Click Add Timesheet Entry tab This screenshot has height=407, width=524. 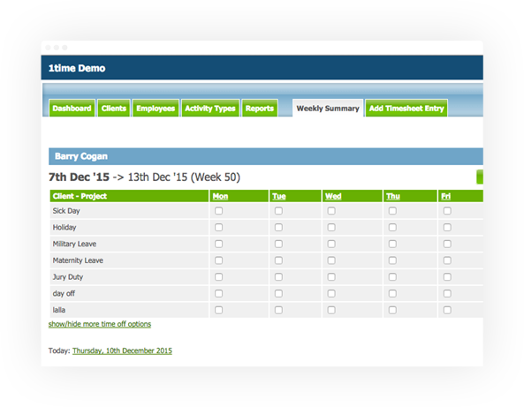(x=406, y=109)
